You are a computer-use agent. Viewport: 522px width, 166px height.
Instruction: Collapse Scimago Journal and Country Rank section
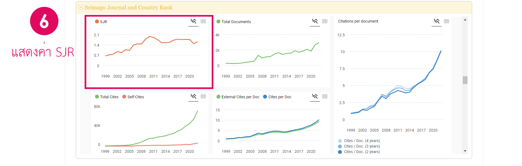click(x=81, y=7)
